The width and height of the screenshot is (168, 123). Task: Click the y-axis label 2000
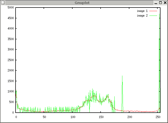tap(11, 70)
